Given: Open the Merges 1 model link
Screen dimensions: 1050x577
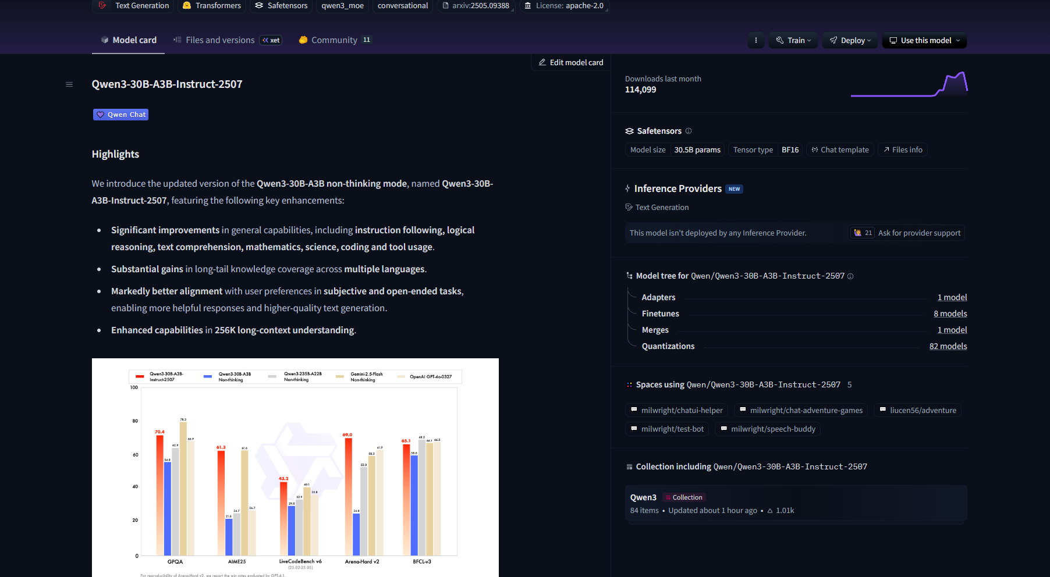Looking at the screenshot, I should 952,330.
